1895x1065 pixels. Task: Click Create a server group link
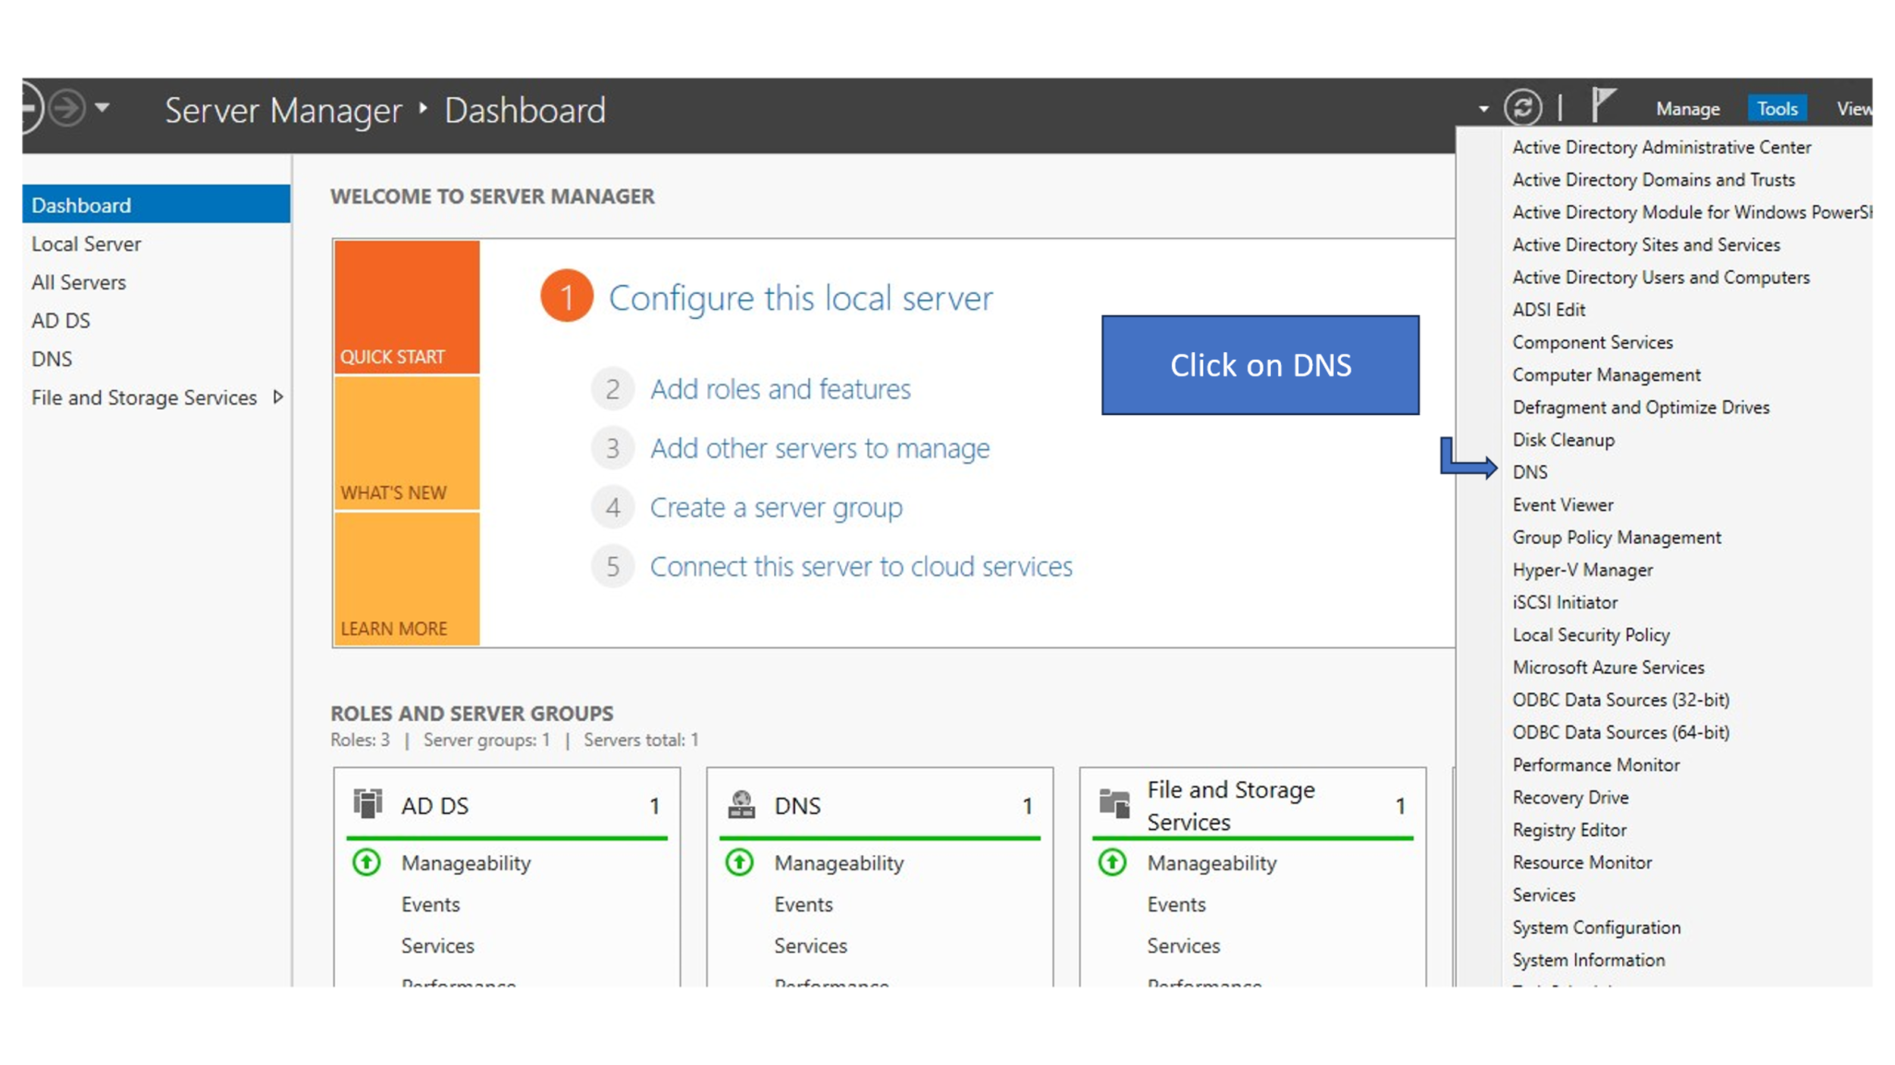[x=776, y=507]
